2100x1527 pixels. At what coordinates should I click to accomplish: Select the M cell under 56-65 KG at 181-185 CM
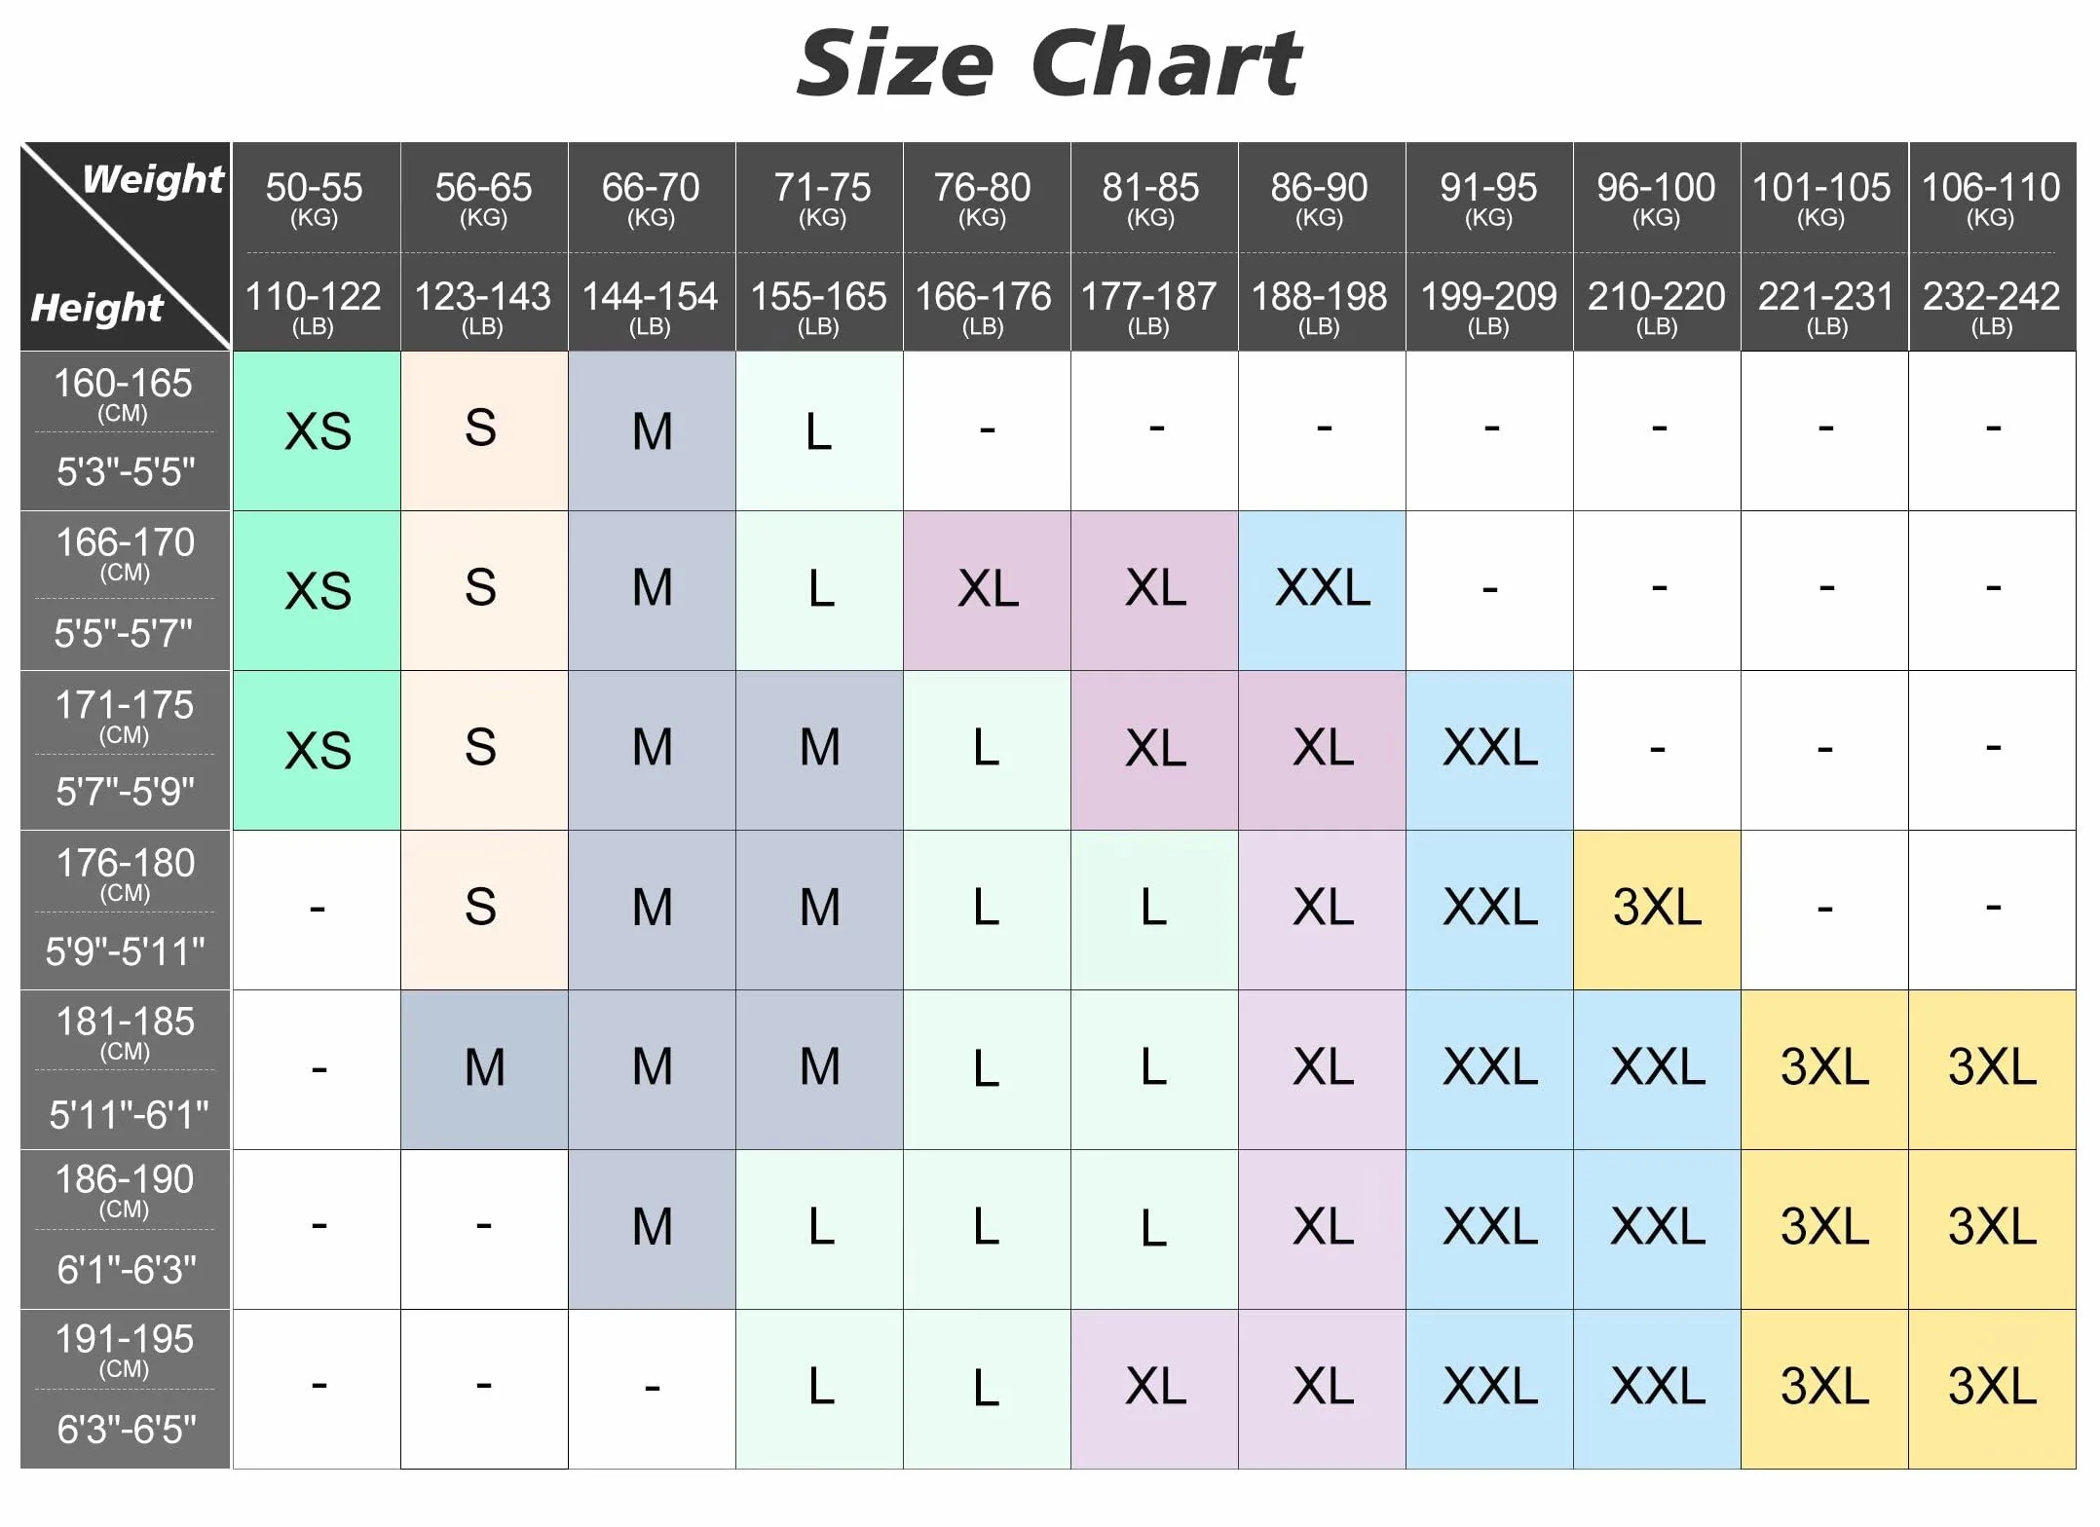tap(484, 1069)
